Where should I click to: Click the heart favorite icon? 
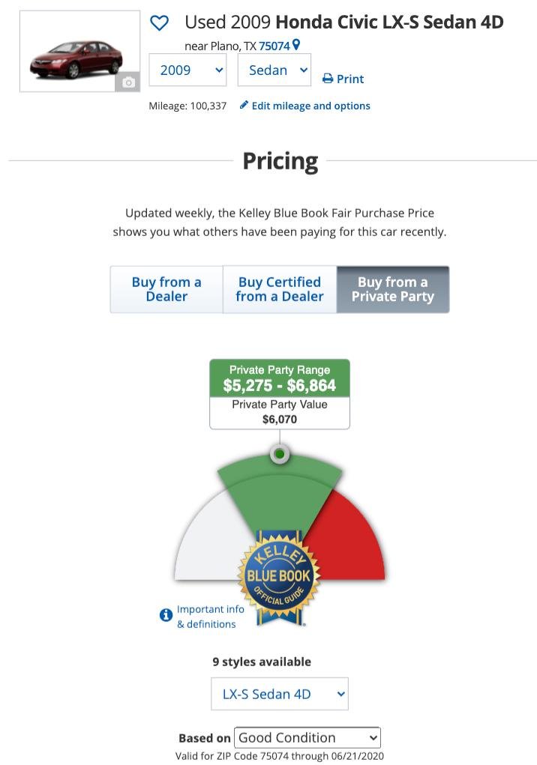160,23
